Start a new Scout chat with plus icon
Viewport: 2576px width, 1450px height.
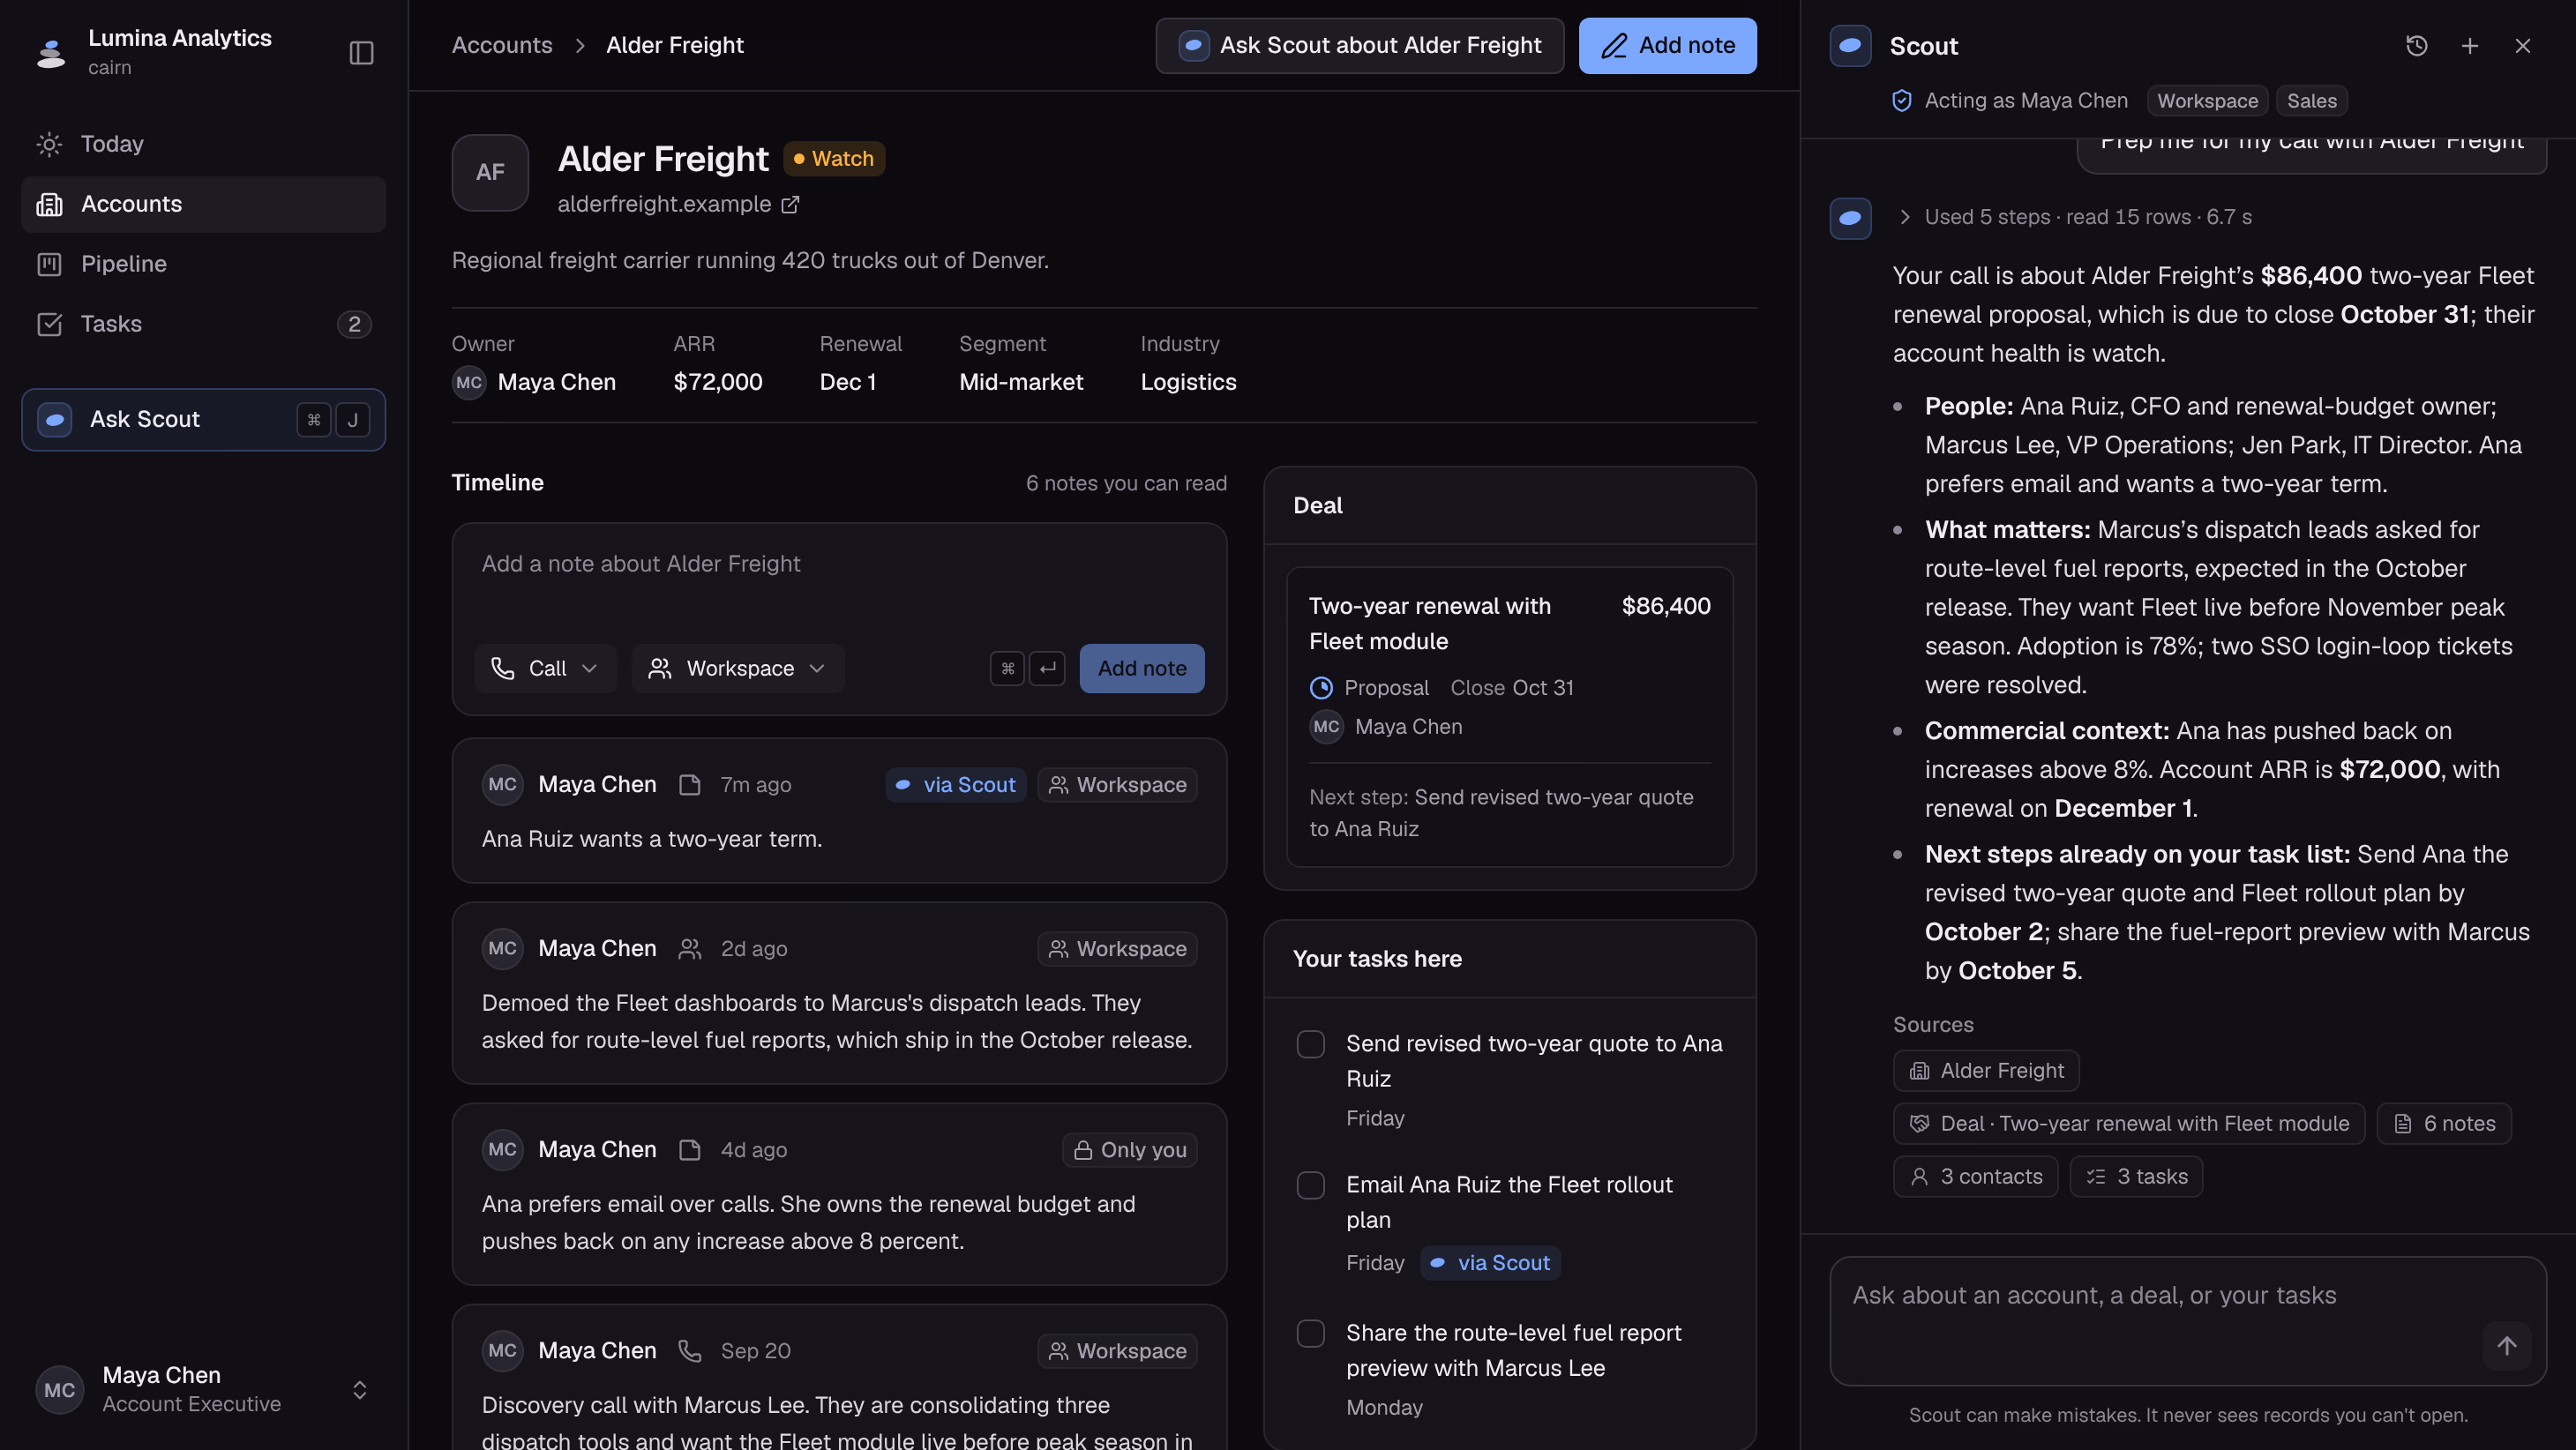pyautogui.click(x=2469, y=45)
